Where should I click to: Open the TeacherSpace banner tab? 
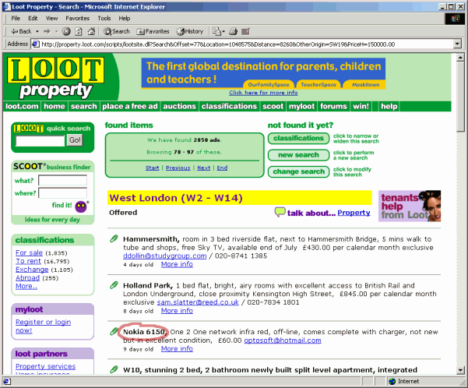point(318,85)
